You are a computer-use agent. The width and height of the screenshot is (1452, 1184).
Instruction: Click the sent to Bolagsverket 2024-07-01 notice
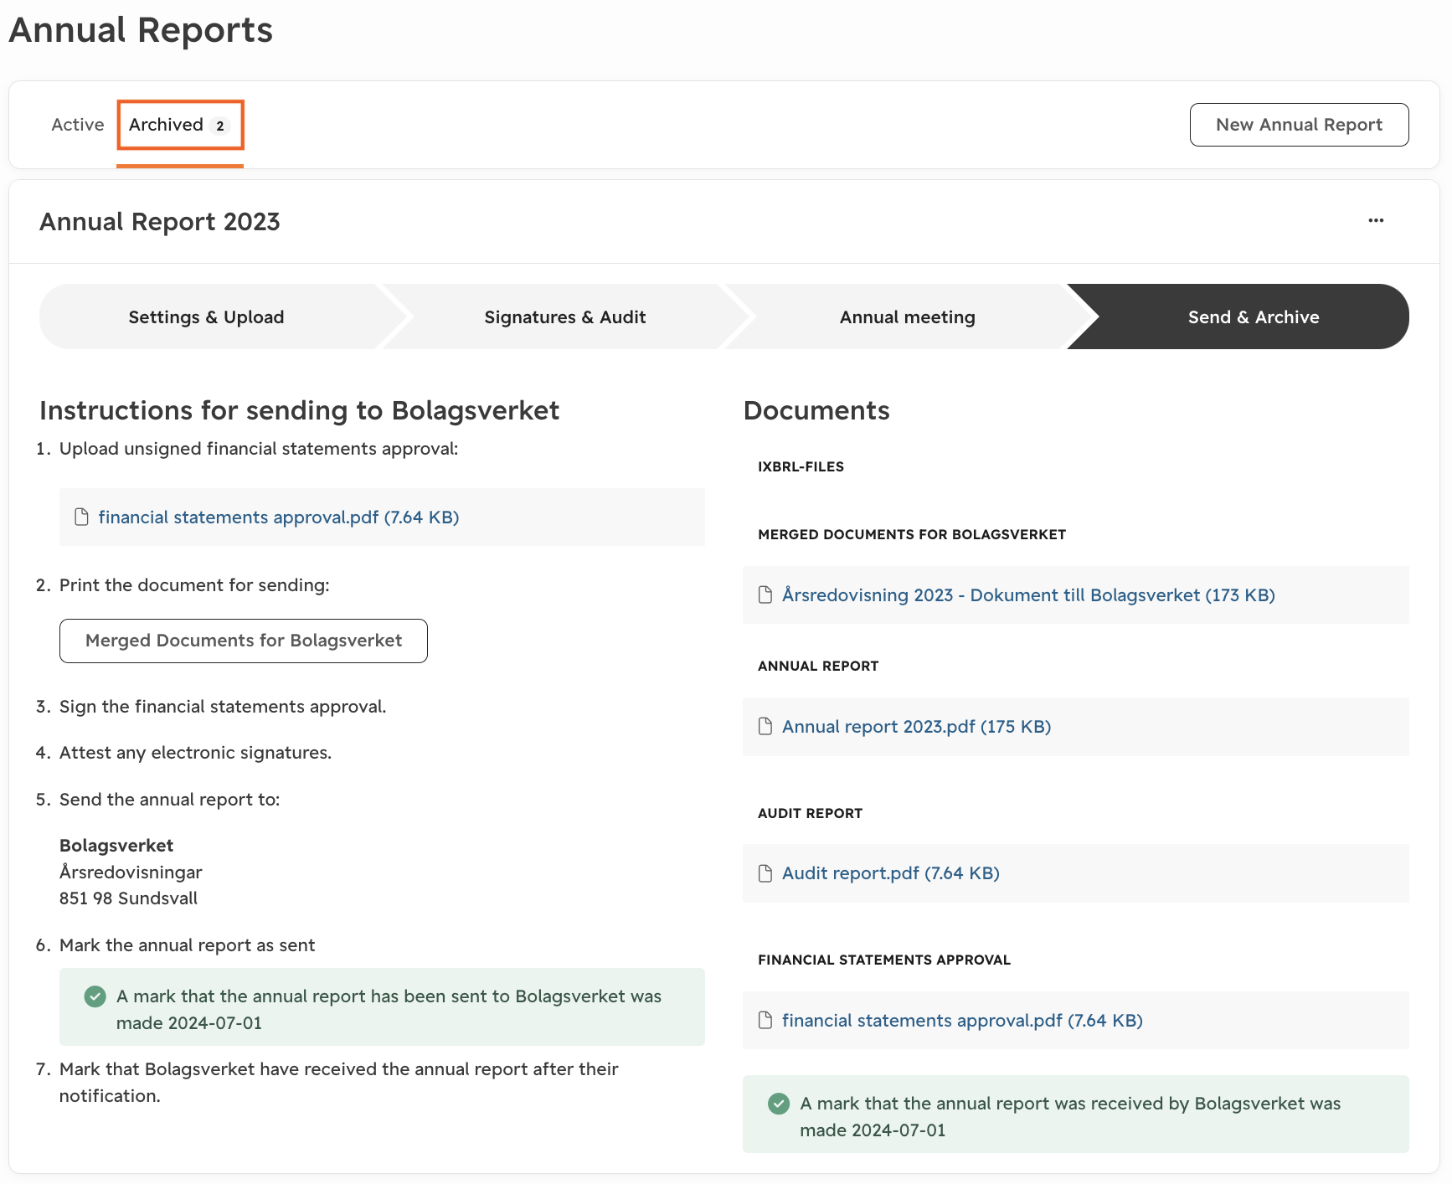[x=382, y=1007]
